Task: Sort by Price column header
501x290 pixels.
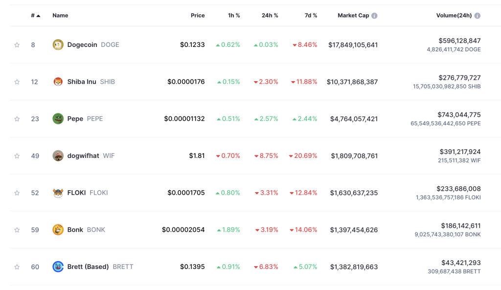Action: pos(198,15)
